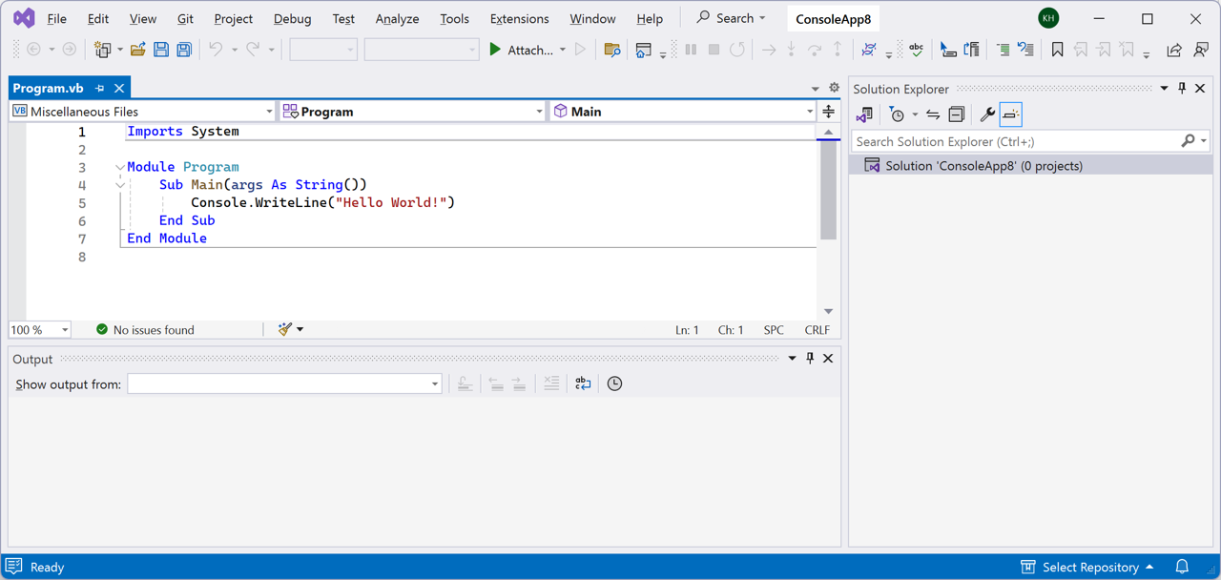This screenshot has height=580, width=1221.
Task: Collapse the Sub Main code block
Action: [x=120, y=185]
